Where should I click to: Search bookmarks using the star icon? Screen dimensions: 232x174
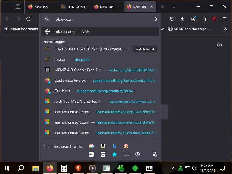point(114,154)
